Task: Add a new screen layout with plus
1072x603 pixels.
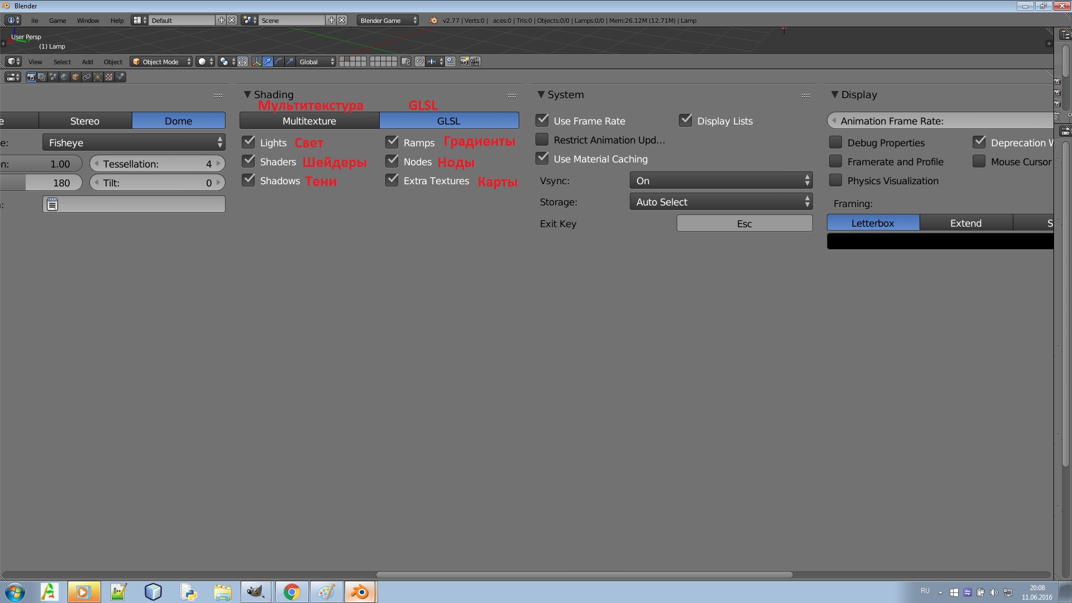Action: coord(222,20)
